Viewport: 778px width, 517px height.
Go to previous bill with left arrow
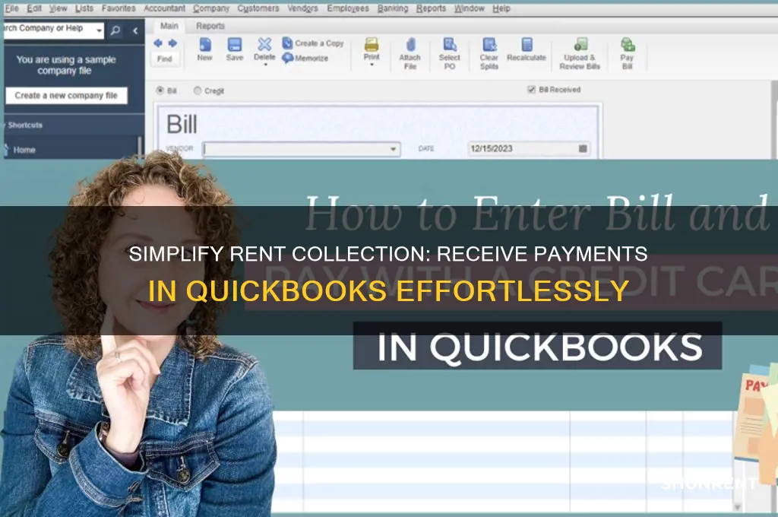pos(158,43)
